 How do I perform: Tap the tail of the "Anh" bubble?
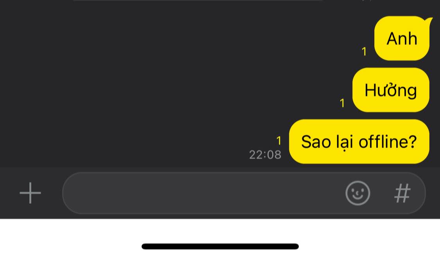coord(429,21)
